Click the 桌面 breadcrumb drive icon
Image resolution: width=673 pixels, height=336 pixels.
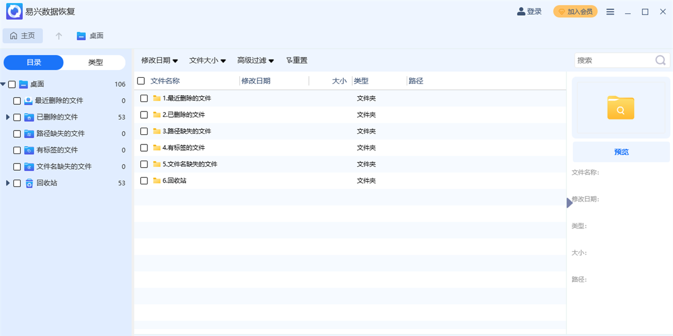click(81, 36)
